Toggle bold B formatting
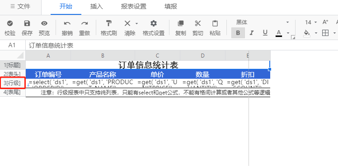 click(238, 33)
